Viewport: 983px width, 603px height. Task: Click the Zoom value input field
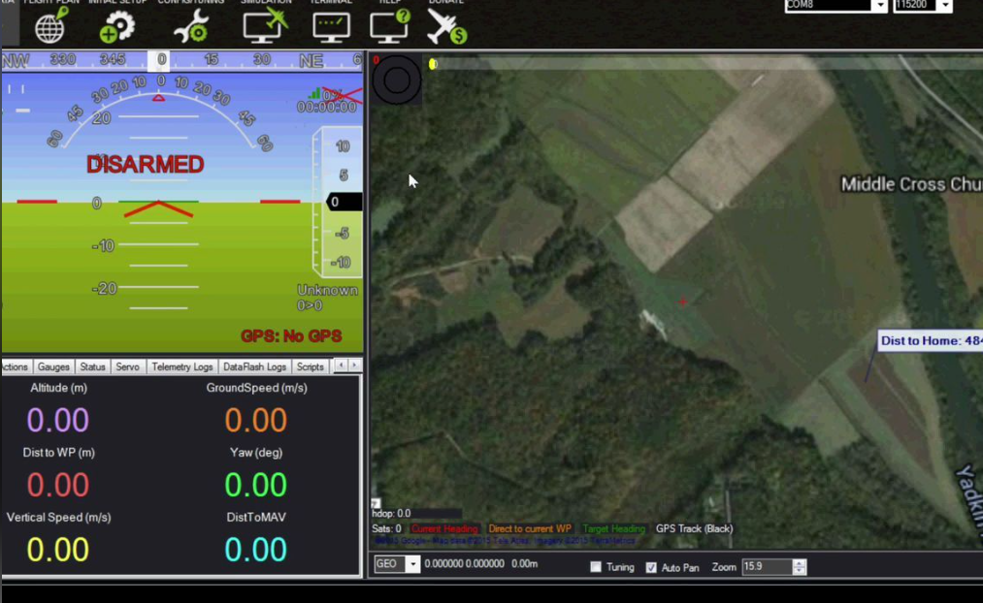click(x=767, y=567)
